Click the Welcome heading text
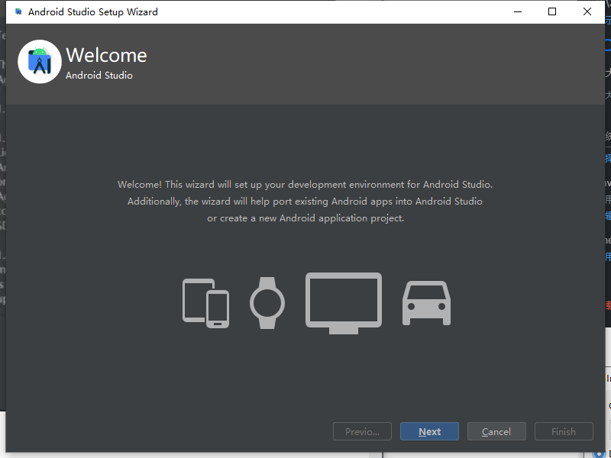The height and width of the screenshot is (458, 611). point(106,55)
